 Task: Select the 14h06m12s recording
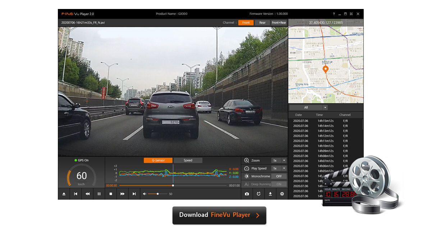[x=326, y=166]
